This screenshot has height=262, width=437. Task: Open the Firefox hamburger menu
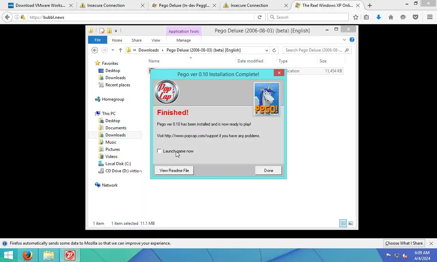[x=430, y=17]
